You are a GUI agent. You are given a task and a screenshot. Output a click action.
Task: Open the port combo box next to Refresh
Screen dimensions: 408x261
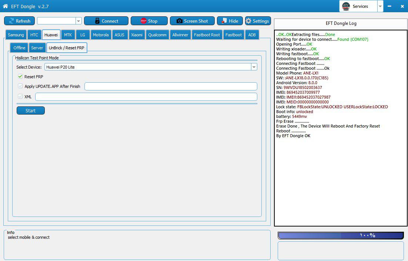pyautogui.click(x=59, y=21)
